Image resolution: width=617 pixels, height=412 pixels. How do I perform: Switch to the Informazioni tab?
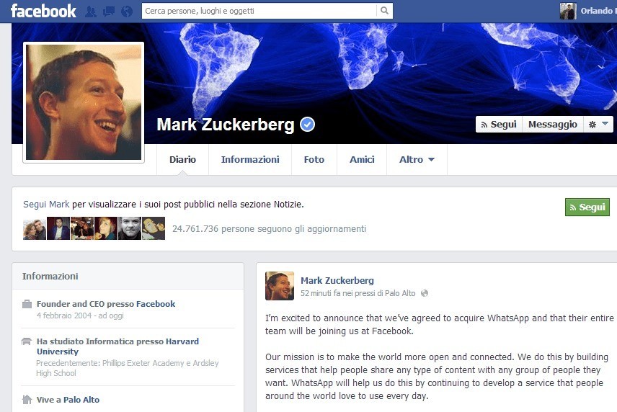click(250, 160)
